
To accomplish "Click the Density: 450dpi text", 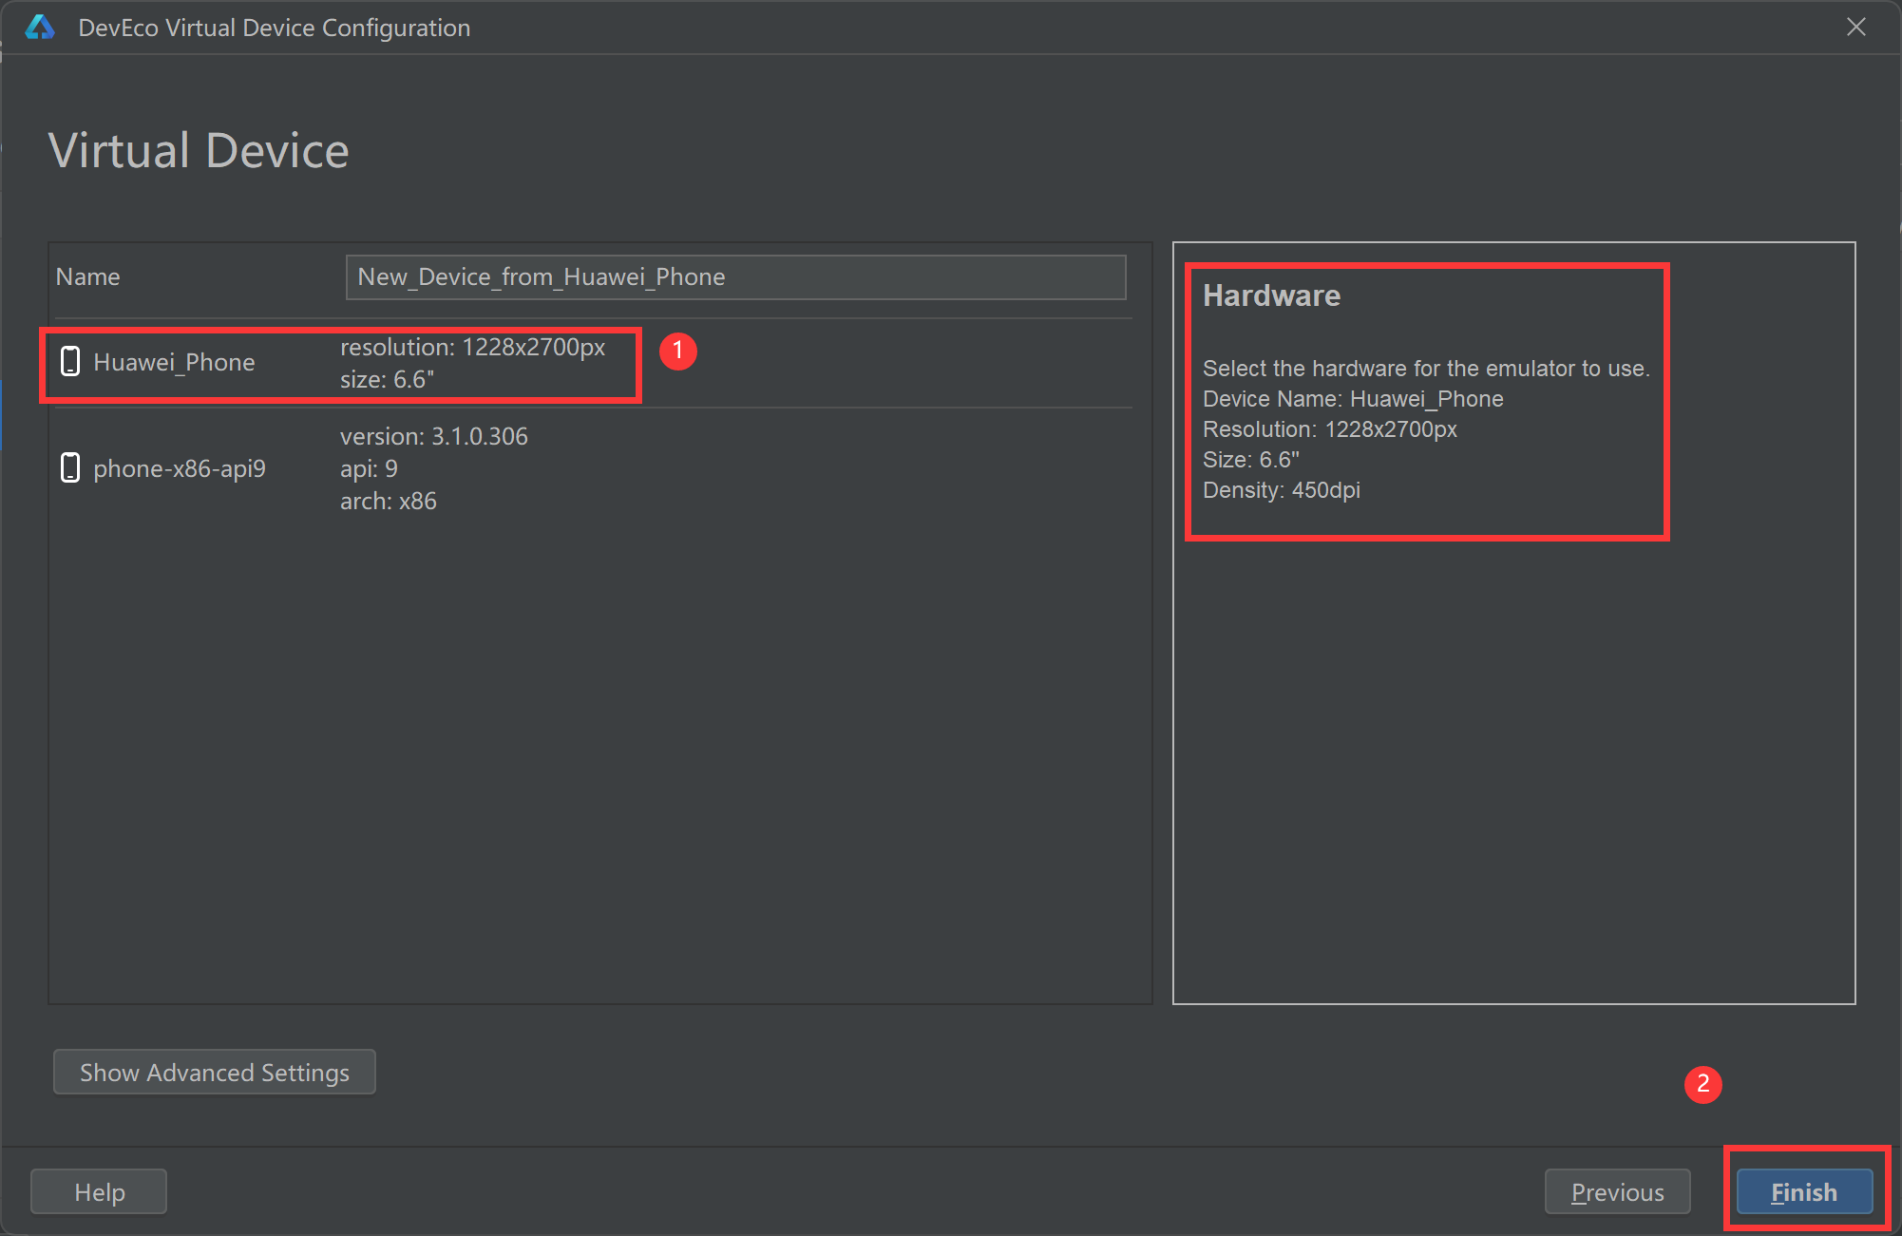I will point(1281,490).
